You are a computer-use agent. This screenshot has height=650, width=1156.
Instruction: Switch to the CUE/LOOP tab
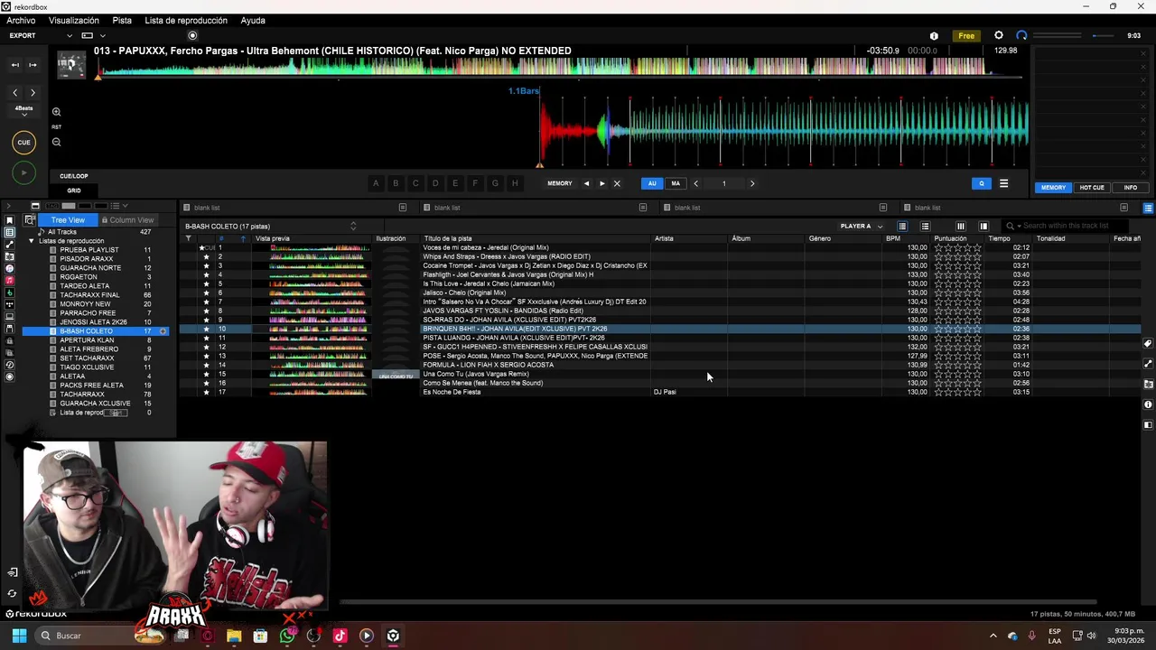[74, 176]
